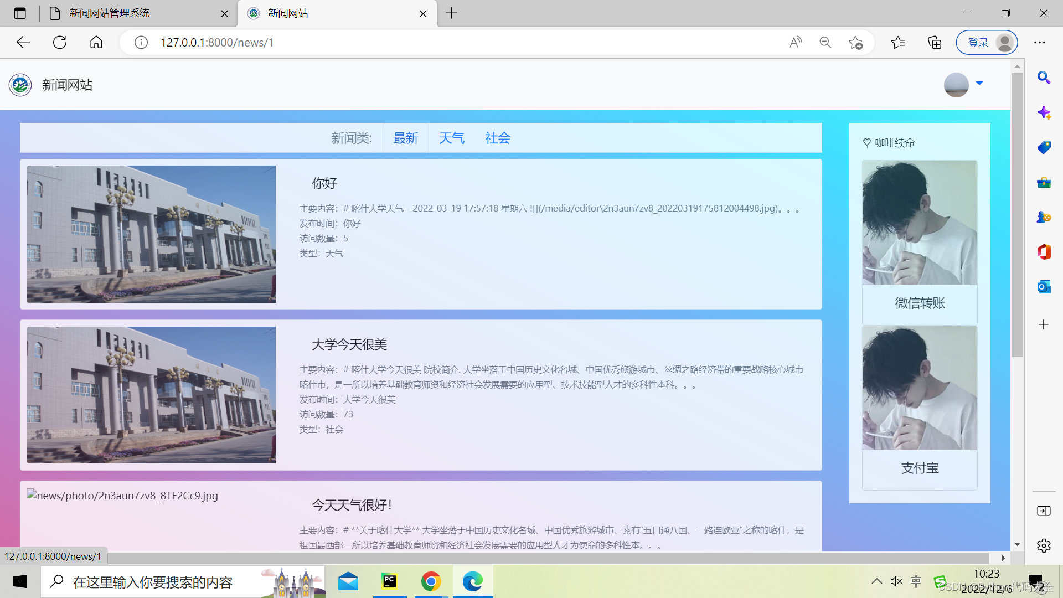Go back to the previous page
Image resolution: width=1063 pixels, height=598 pixels.
(23, 42)
